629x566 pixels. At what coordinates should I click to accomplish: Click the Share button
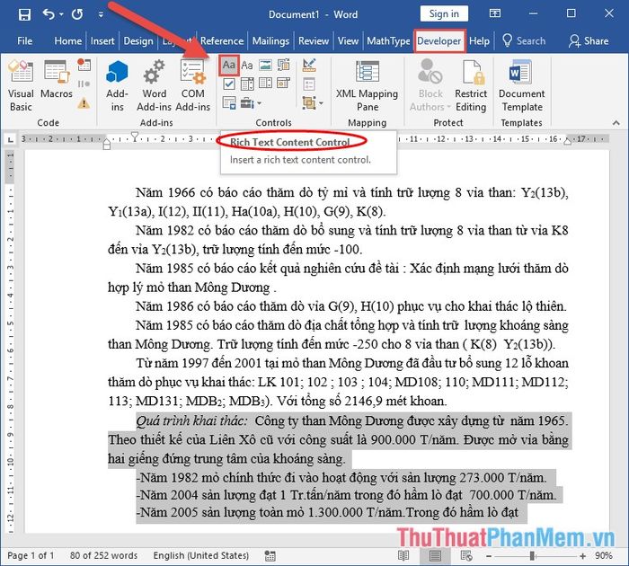point(589,41)
